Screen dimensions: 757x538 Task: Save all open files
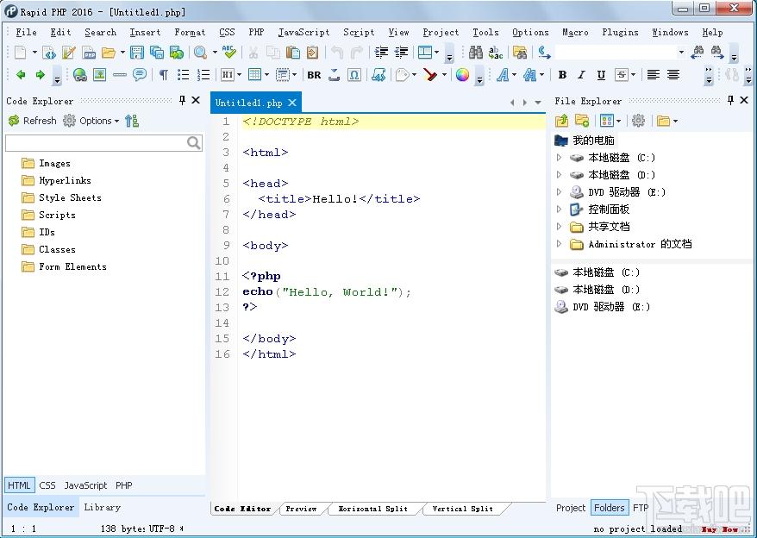pos(157,52)
